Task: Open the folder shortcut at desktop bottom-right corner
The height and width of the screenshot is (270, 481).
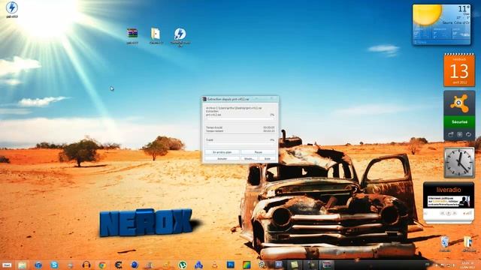Action: coord(468,243)
